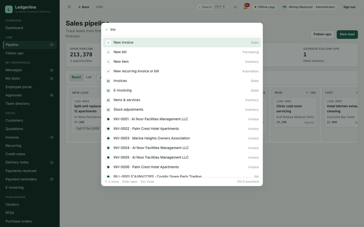This screenshot has width=364, height=227.
Task: Click the page icon beside Invoices result
Action: click(x=108, y=81)
